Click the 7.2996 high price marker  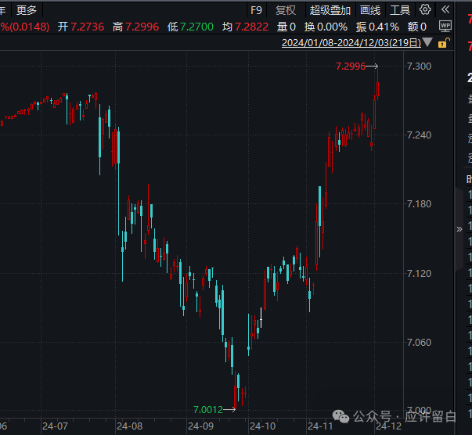click(351, 67)
